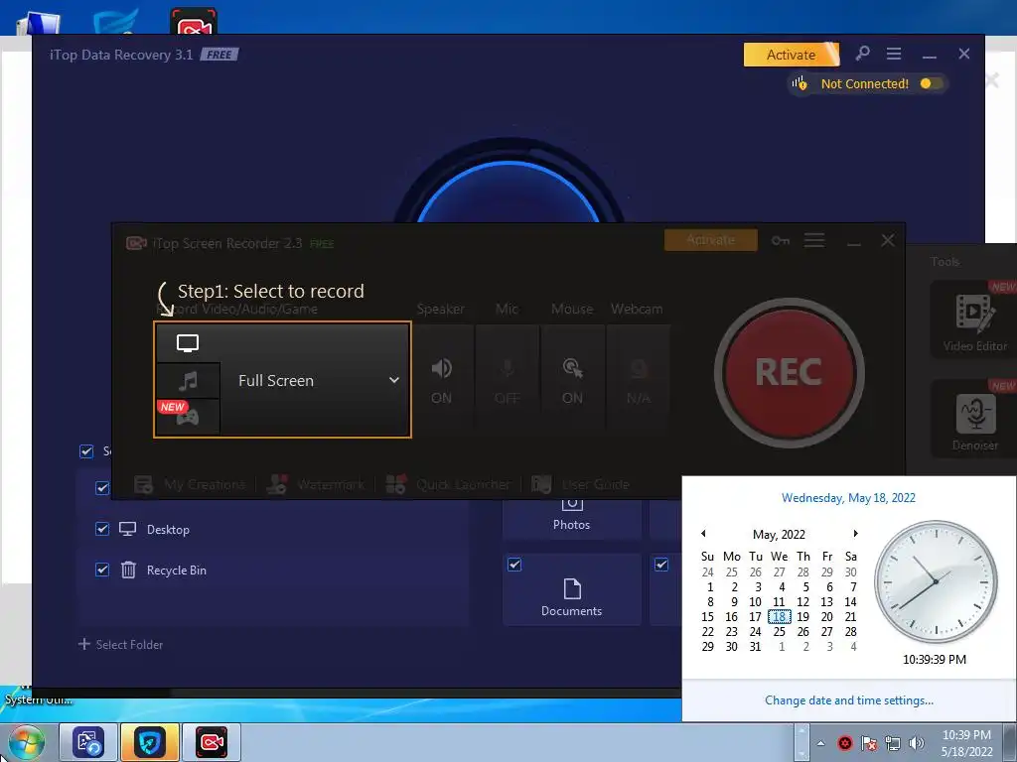1017x762 pixels.
Task: Click the iTop VPN shield taskbar icon
Action: [150, 742]
